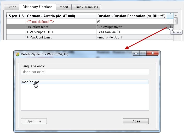Select the '<** not defined **>' cell

click(x=61, y=22)
